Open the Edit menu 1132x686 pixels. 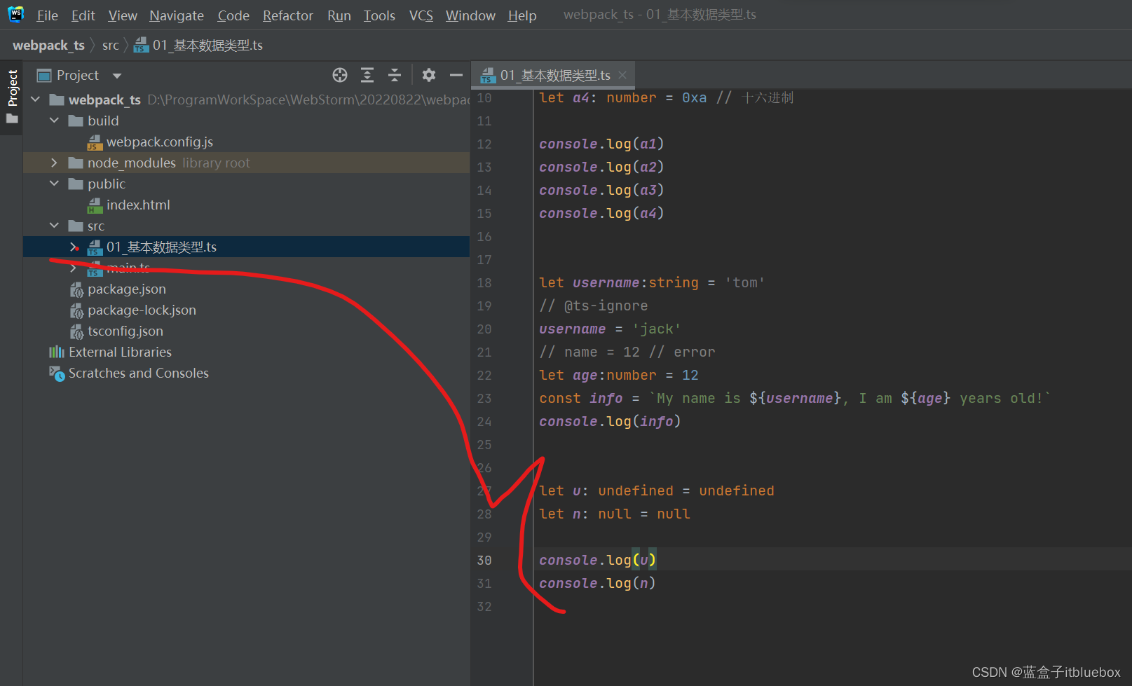pos(83,15)
